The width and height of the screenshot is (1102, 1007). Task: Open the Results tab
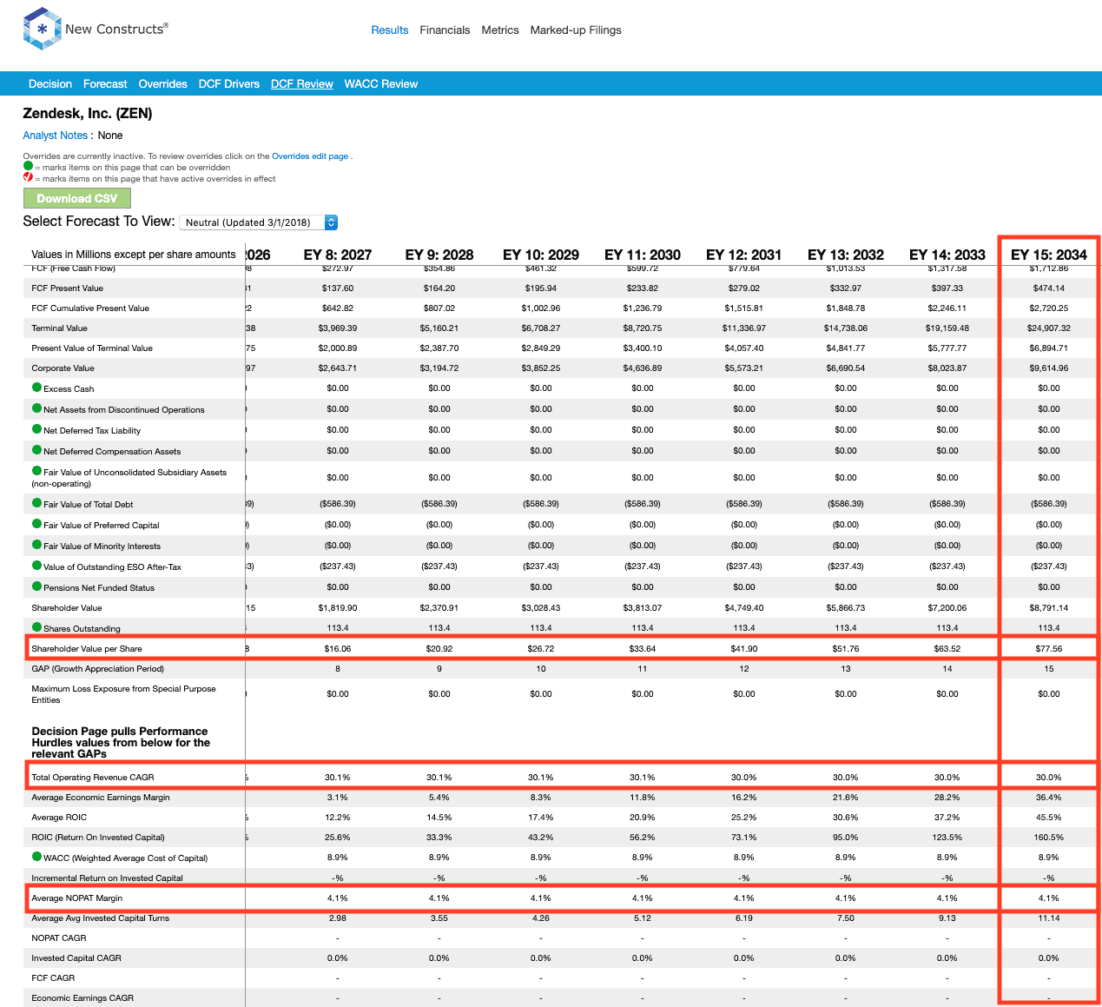point(389,30)
